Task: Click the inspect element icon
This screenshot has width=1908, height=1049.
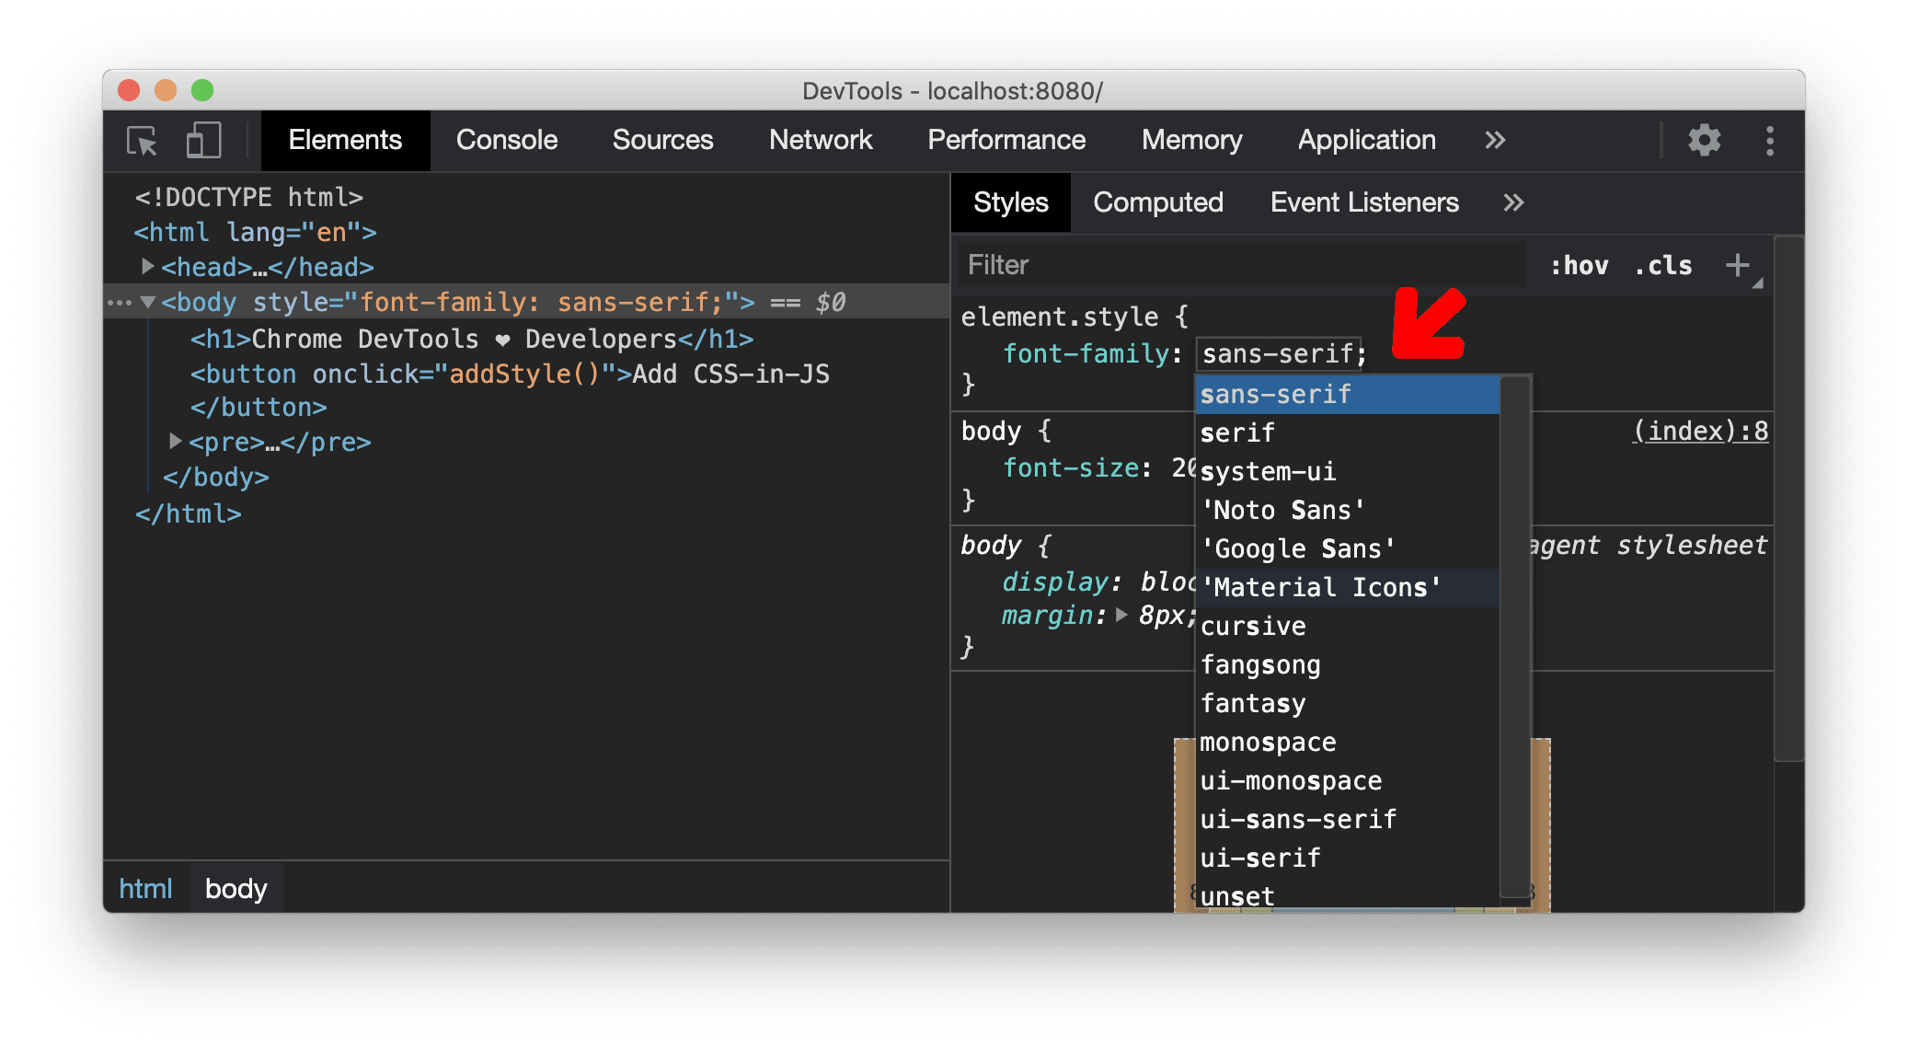Action: 142,142
